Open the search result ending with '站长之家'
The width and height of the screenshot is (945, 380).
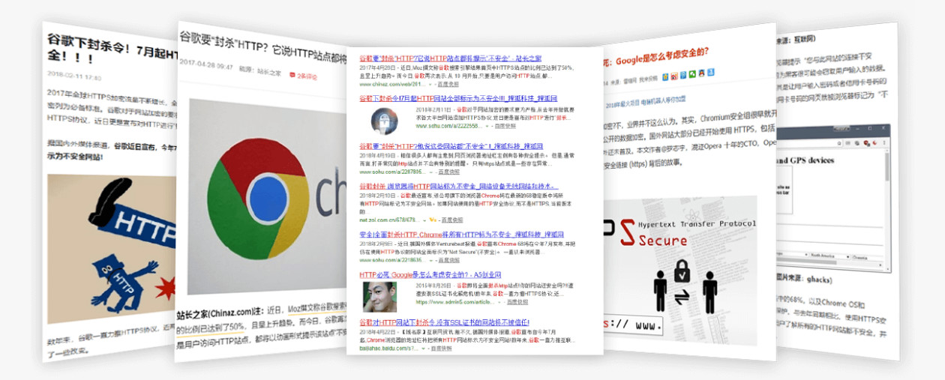tap(450, 58)
